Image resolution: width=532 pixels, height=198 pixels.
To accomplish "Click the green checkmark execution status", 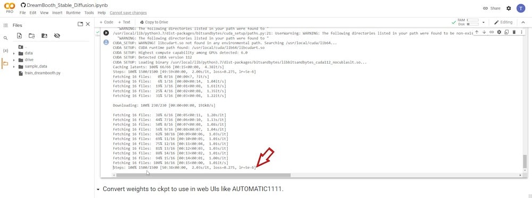I will [x=97, y=32].
